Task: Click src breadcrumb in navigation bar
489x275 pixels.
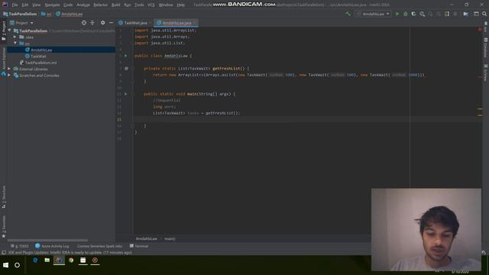Action: point(46,14)
